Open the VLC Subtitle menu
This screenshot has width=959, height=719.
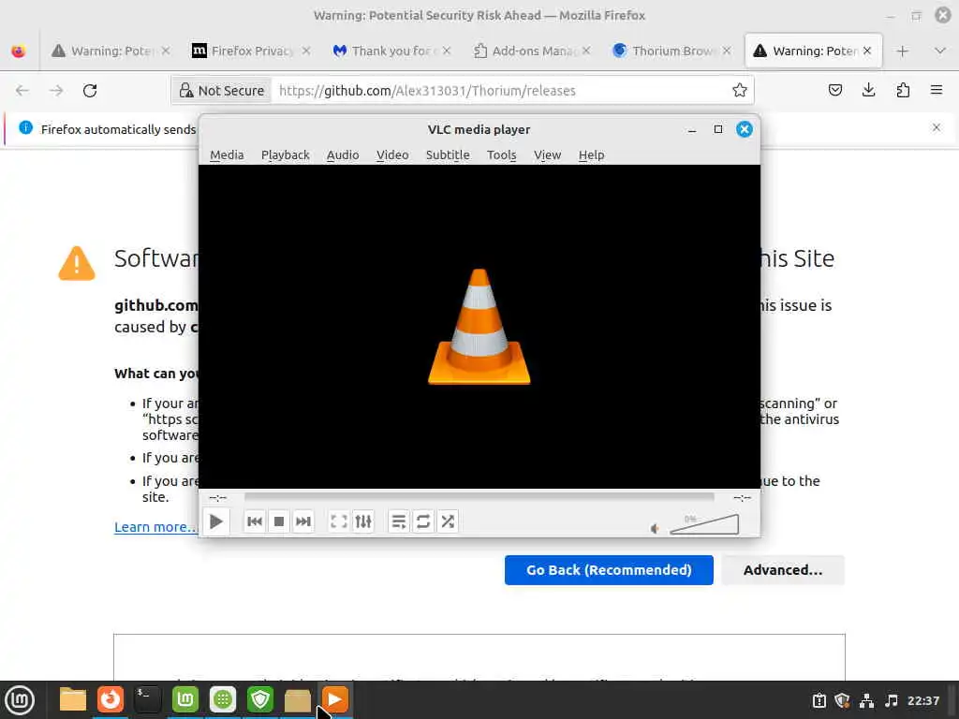448,154
